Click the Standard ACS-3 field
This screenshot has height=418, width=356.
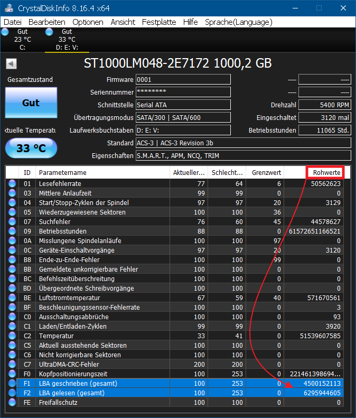pyautogui.click(x=243, y=143)
